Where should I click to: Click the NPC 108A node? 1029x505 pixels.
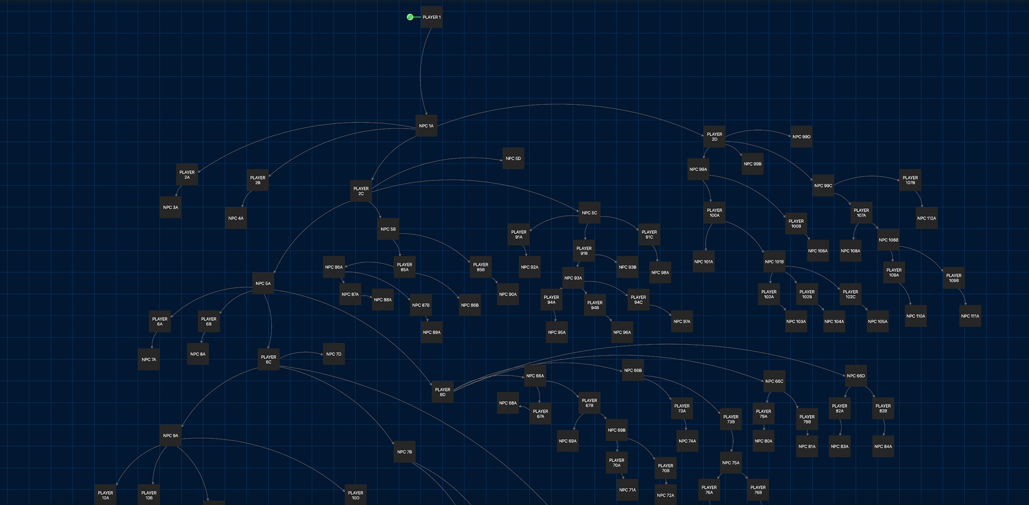pyautogui.click(x=851, y=251)
